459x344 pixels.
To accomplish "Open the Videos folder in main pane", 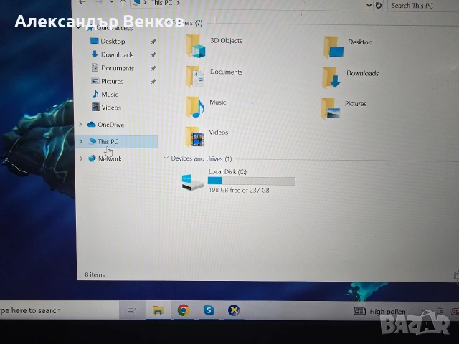I will tap(194, 136).
